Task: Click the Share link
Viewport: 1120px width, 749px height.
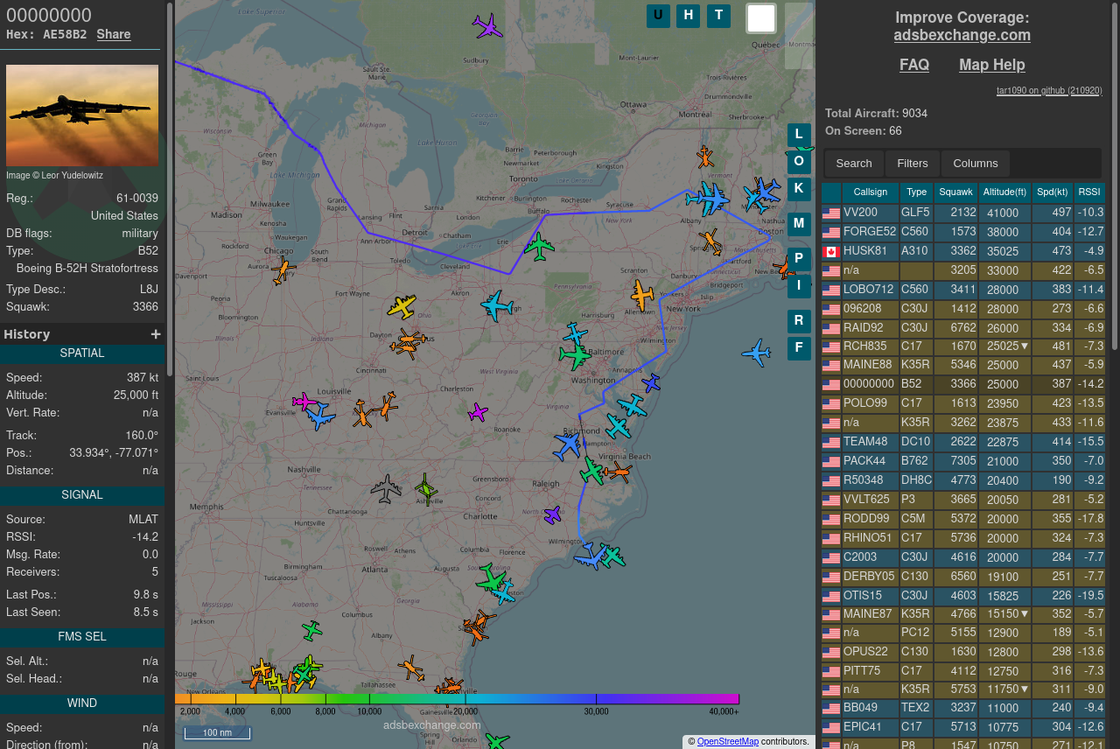Action: click(x=114, y=34)
